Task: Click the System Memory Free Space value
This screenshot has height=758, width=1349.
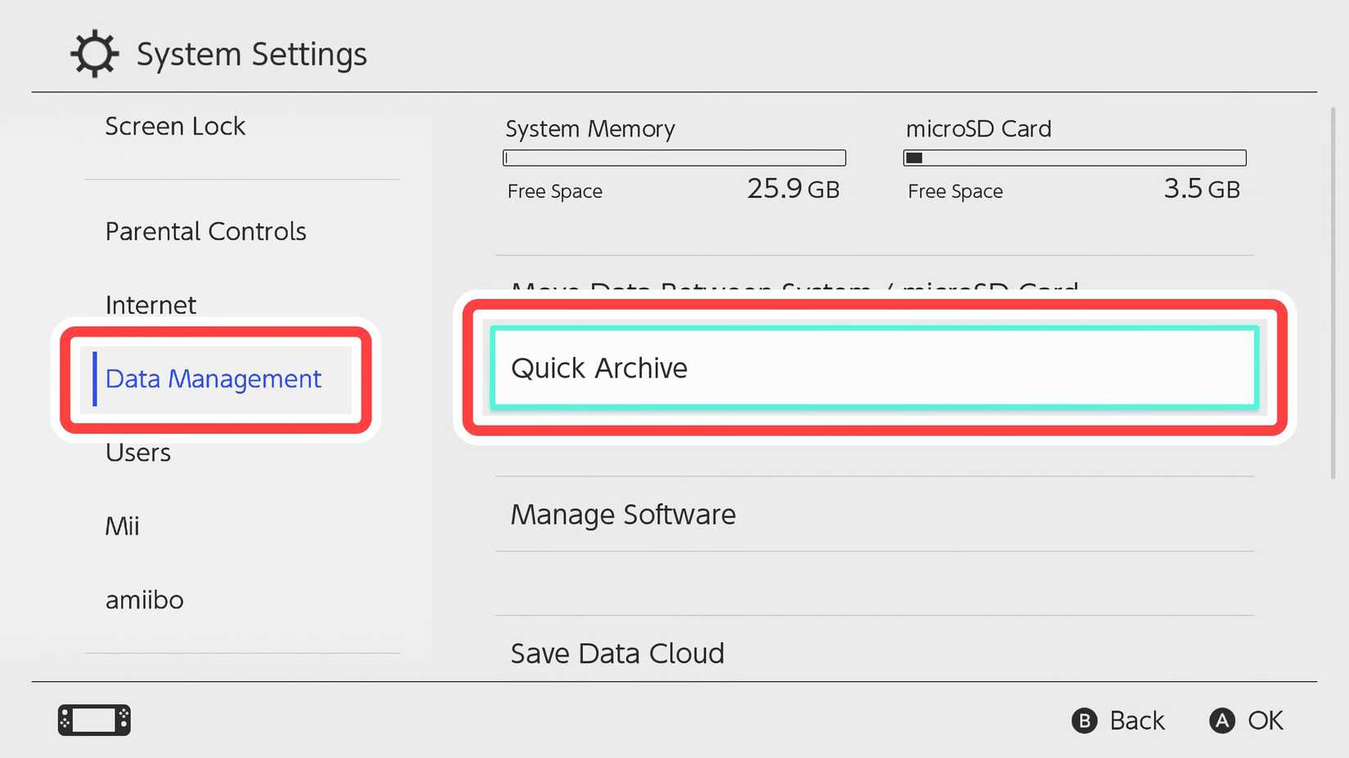Action: click(x=792, y=189)
